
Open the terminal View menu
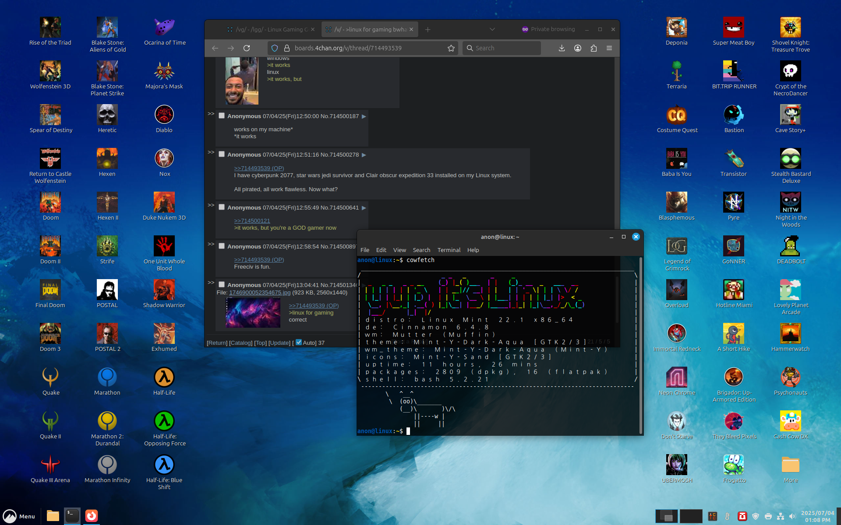point(399,250)
